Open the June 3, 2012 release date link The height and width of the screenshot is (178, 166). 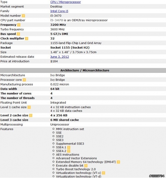point(60,57)
